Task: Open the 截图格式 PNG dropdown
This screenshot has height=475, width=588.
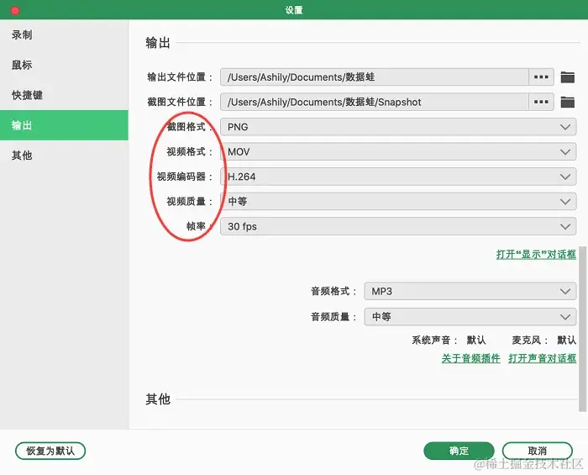Action: [x=398, y=127]
